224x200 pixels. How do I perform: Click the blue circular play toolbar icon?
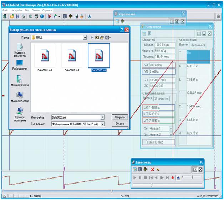click(x=42, y=16)
